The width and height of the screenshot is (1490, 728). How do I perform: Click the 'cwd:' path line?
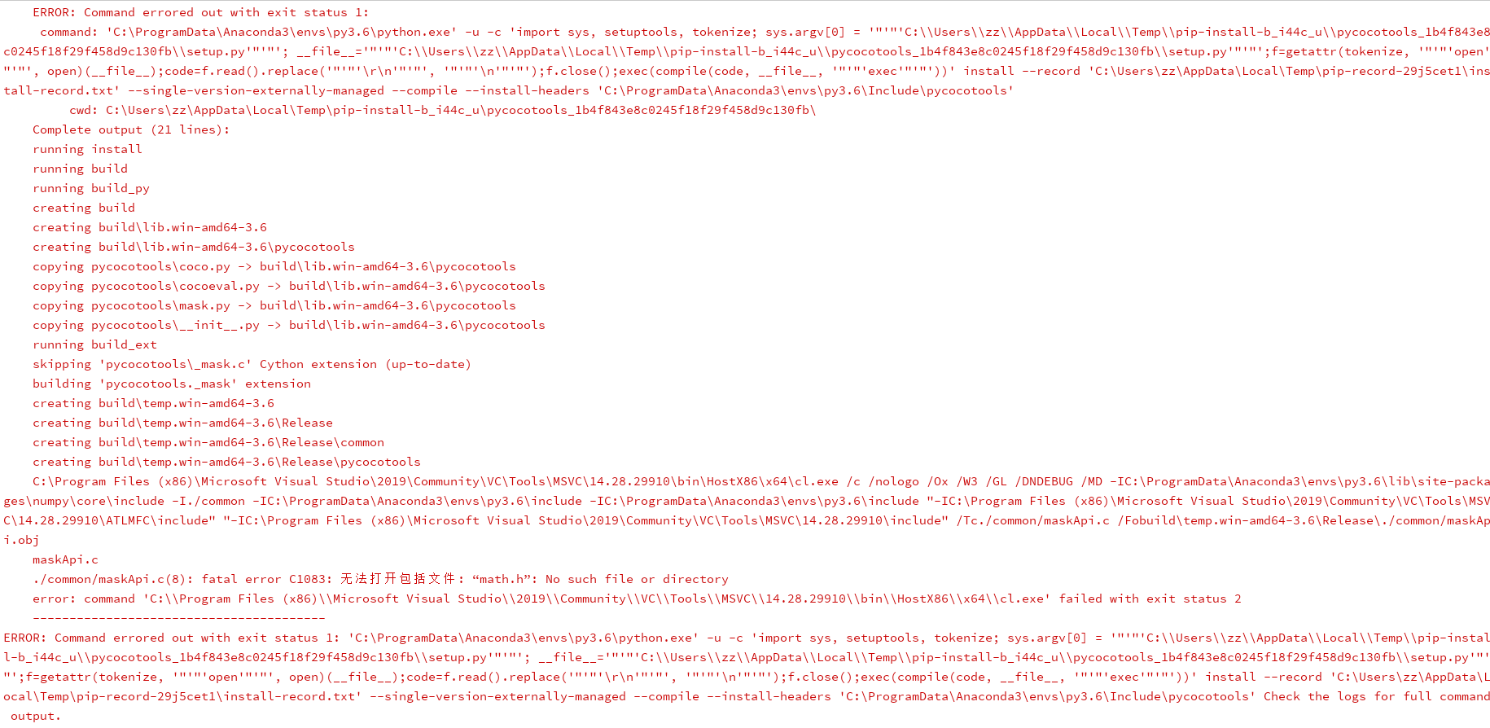point(443,110)
